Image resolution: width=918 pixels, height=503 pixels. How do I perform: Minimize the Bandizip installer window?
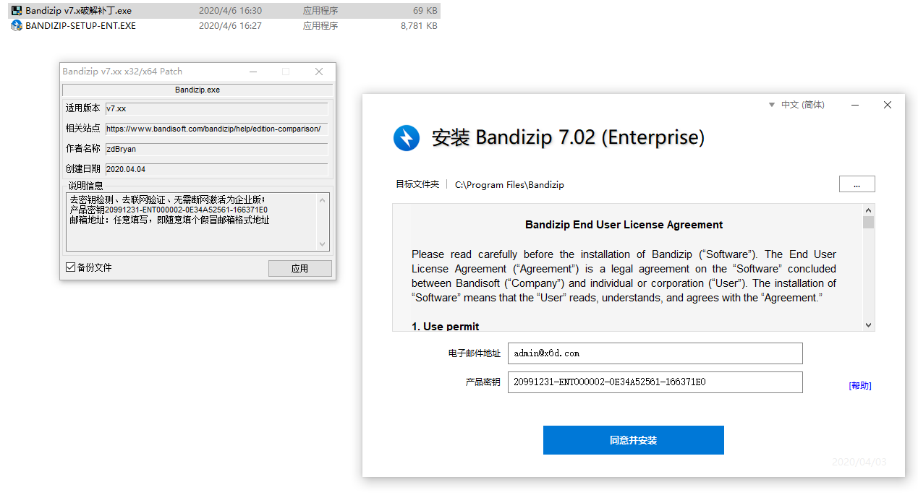coord(856,105)
